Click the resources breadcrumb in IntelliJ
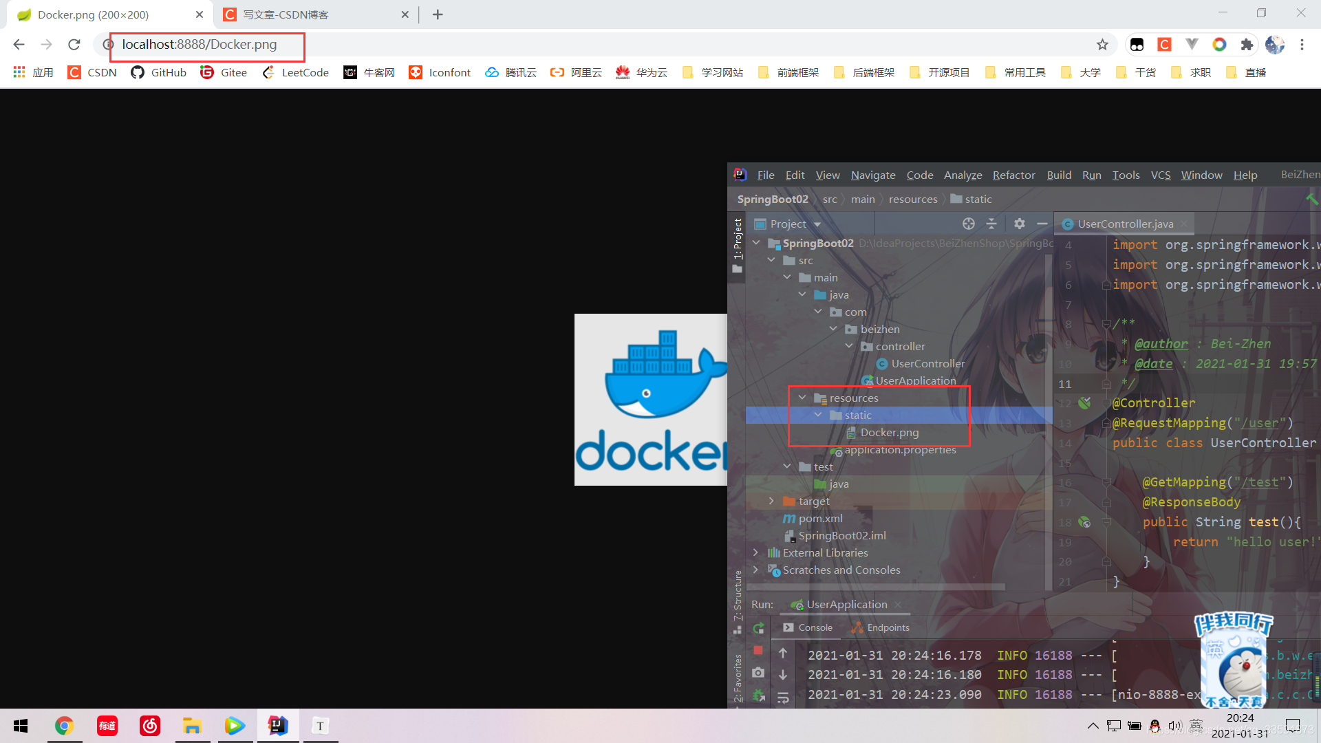 click(913, 200)
